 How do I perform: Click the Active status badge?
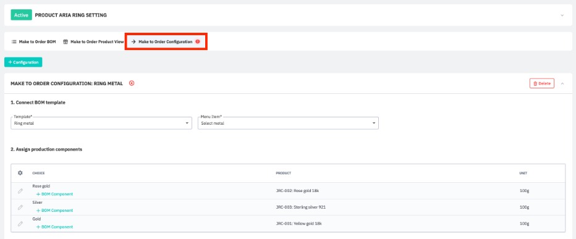coord(21,15)
